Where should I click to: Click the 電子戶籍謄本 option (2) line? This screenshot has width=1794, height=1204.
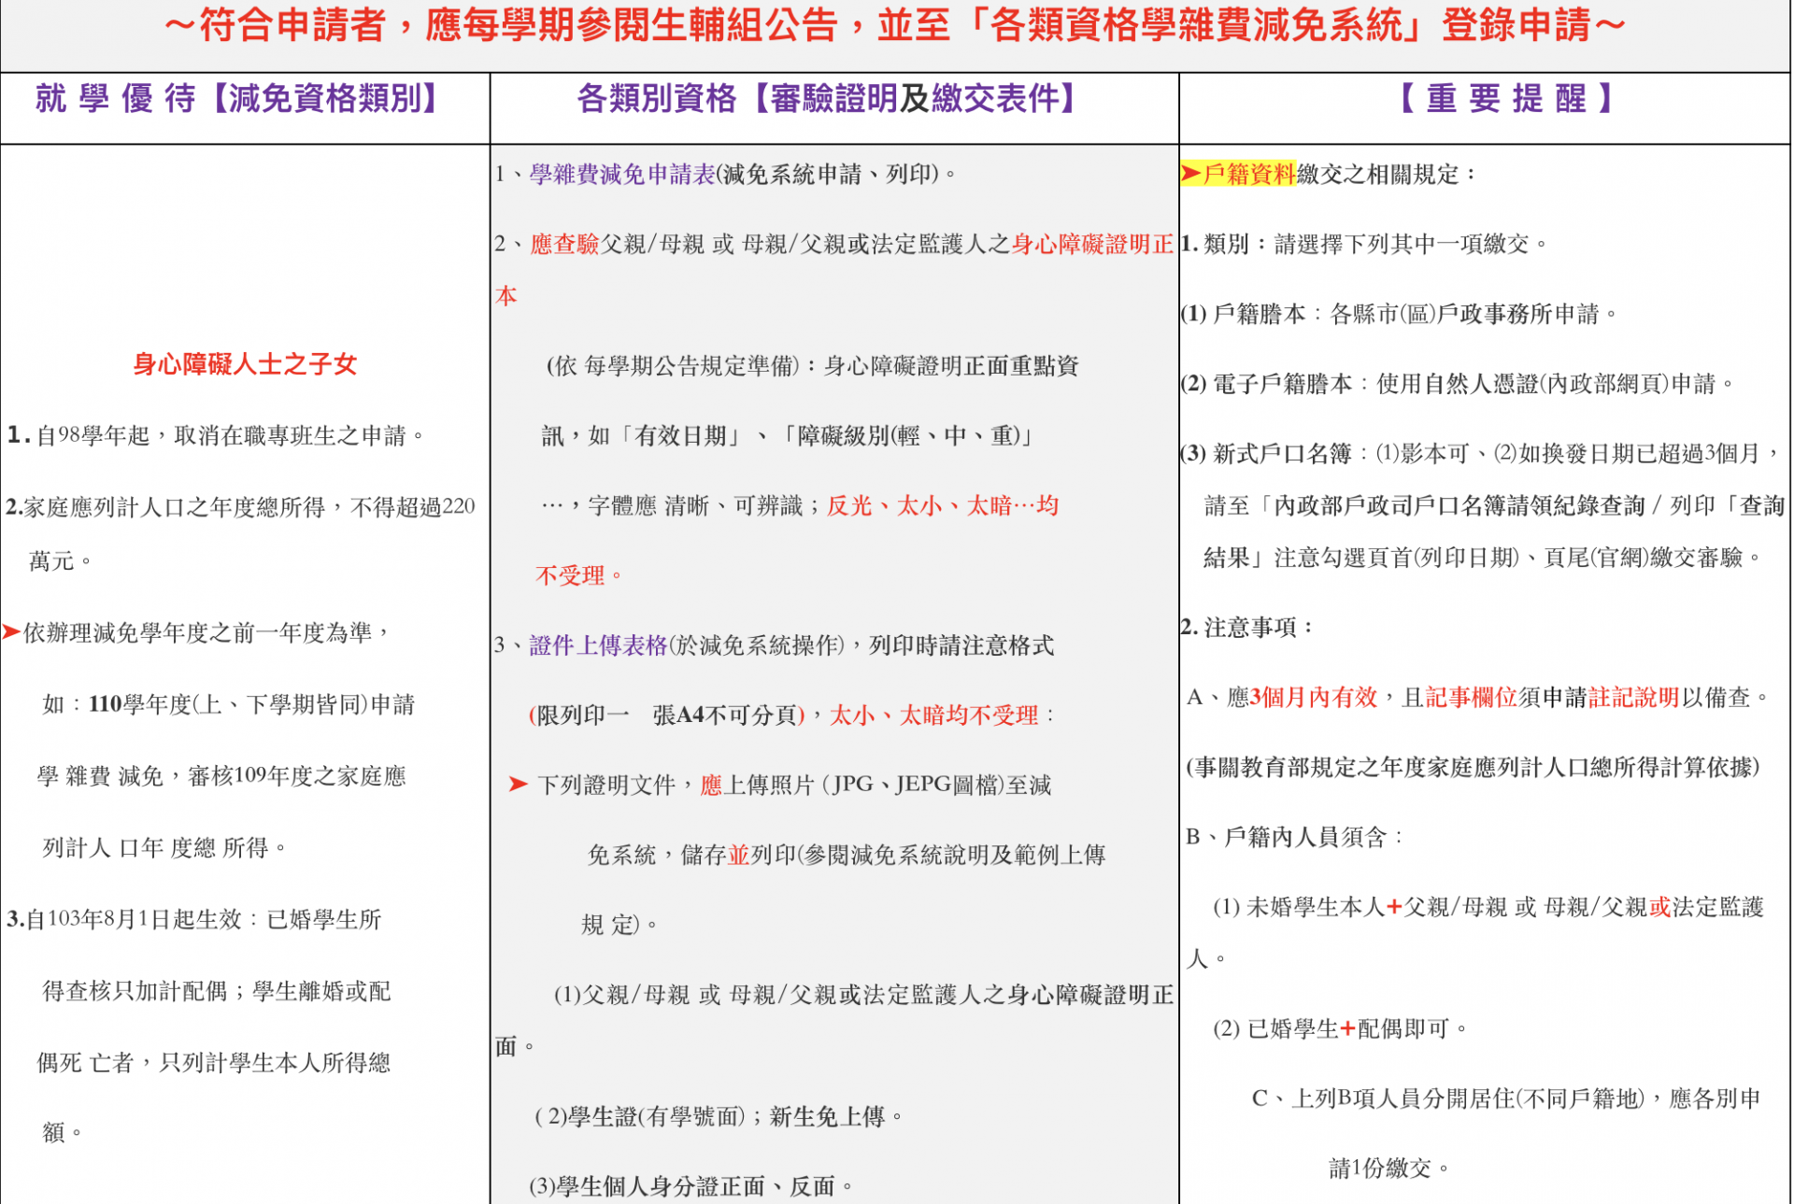click(x=1456, y=384)
